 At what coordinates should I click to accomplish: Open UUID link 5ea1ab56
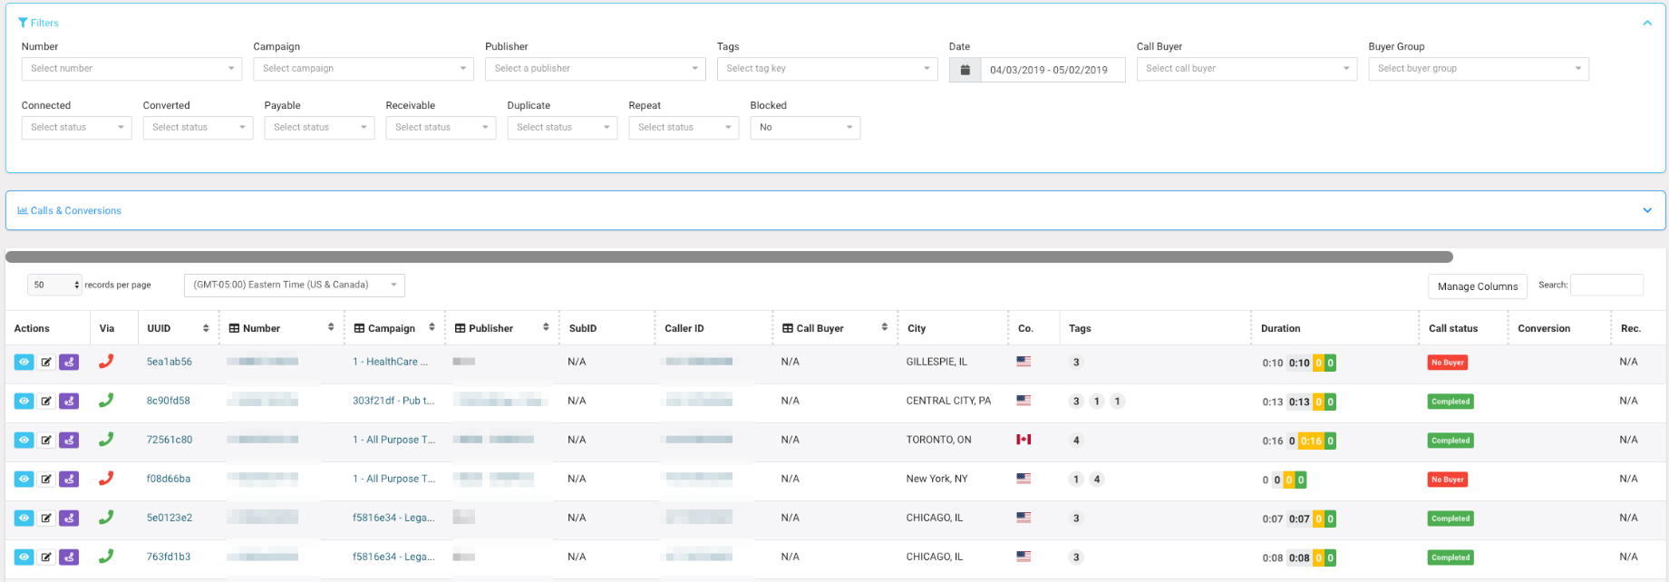click(170, 362)
